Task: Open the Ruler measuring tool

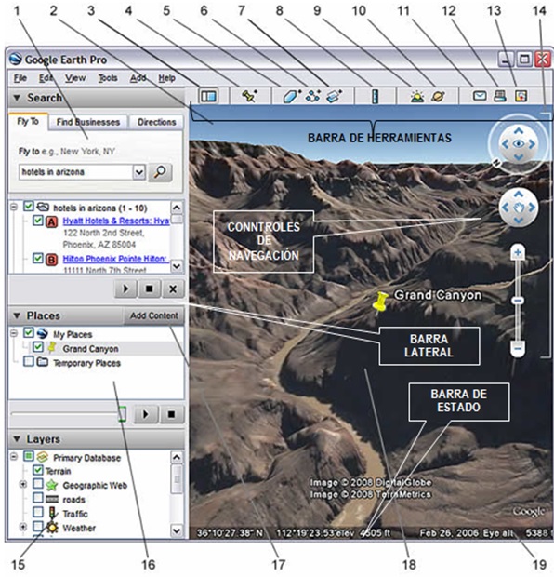Action: click(x=375, y=97)
